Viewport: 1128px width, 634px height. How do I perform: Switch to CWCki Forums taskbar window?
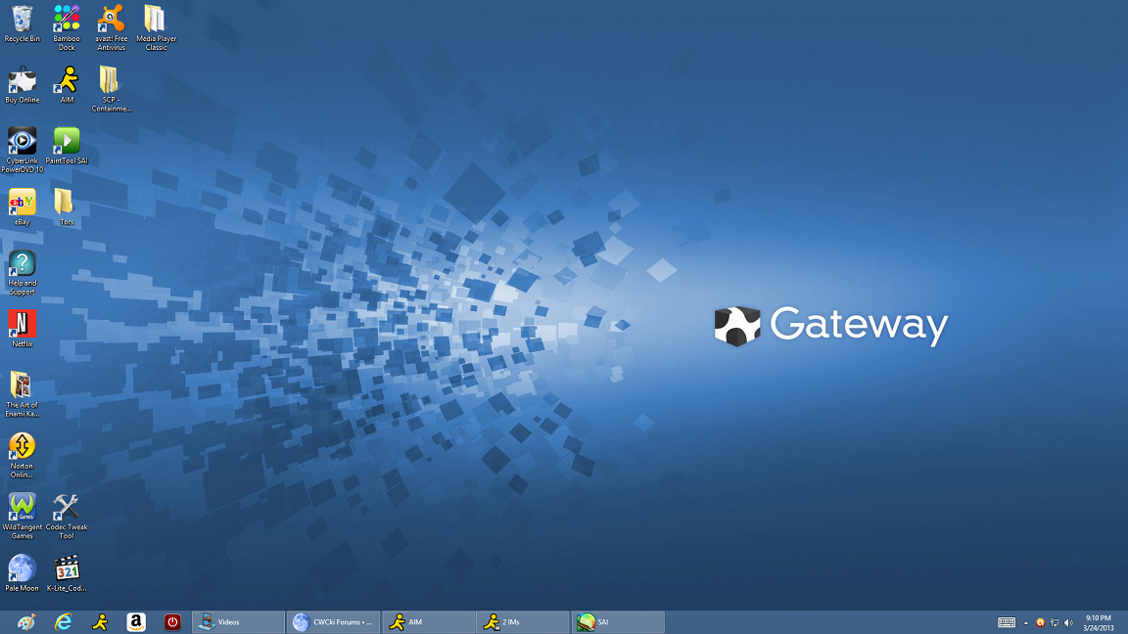(x=333, y=622)
